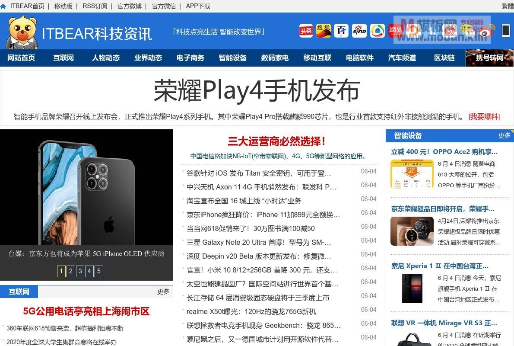Open 360车联网618预售来袭 article
514x346 pixels.
point(65,328)
